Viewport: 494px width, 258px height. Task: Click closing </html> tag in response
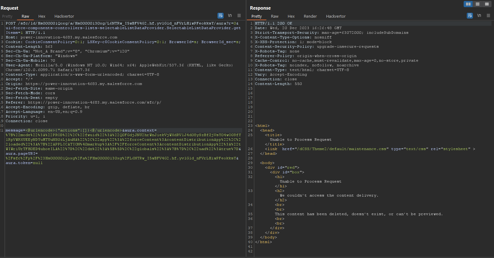point(263,242)
